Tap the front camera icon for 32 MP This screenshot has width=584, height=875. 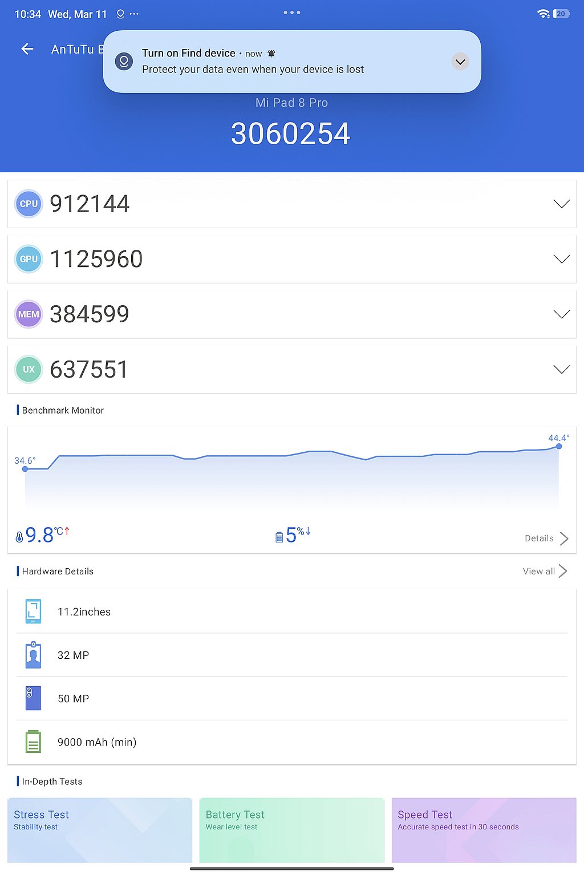[33, 655]
